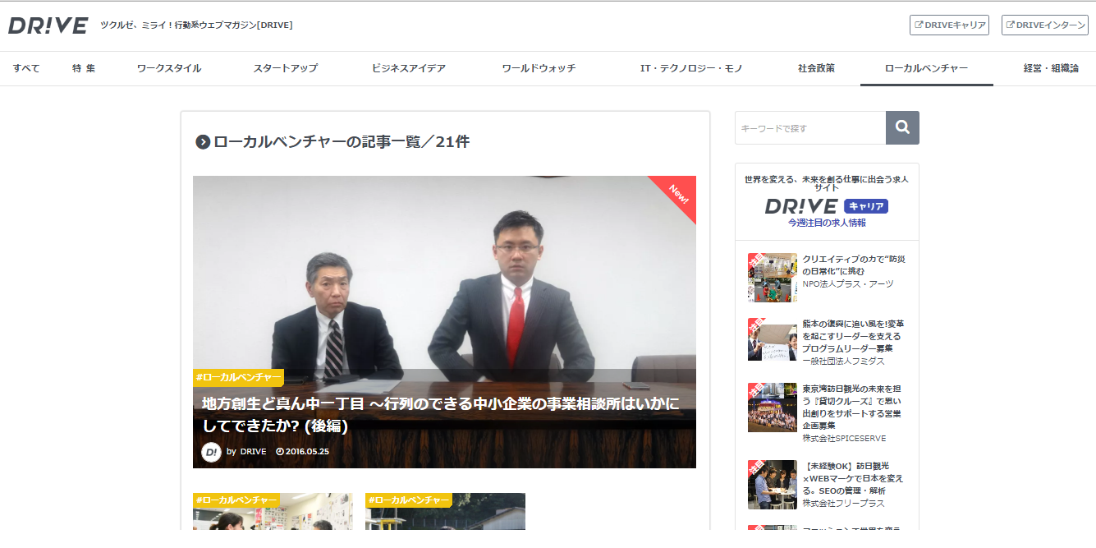Viewport: 1096px width, 548px height.
Task: Open the ビジネスアイデア category
Action: (x=409, y=68)
